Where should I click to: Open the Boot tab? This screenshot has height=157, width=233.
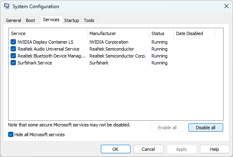click(x=30, y=20)
